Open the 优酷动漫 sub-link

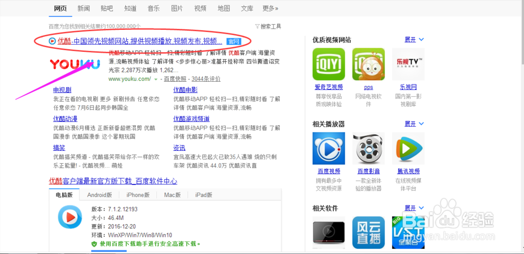pos(65,119)
